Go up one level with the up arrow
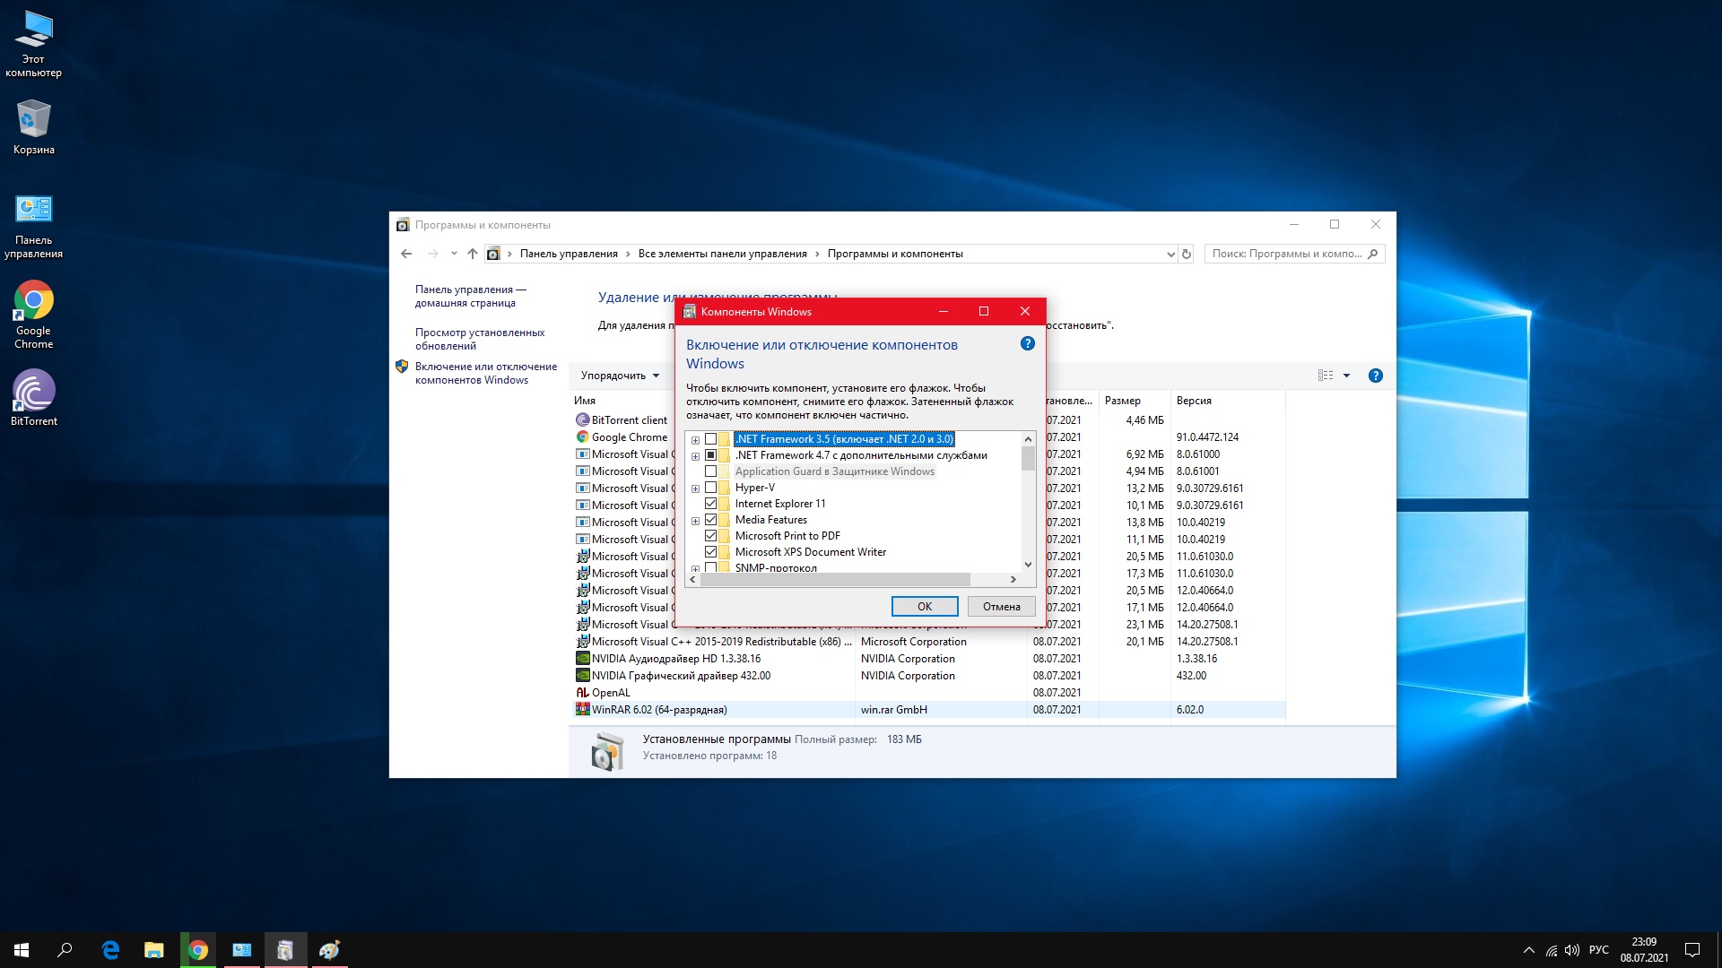 (x=473, y=254)
